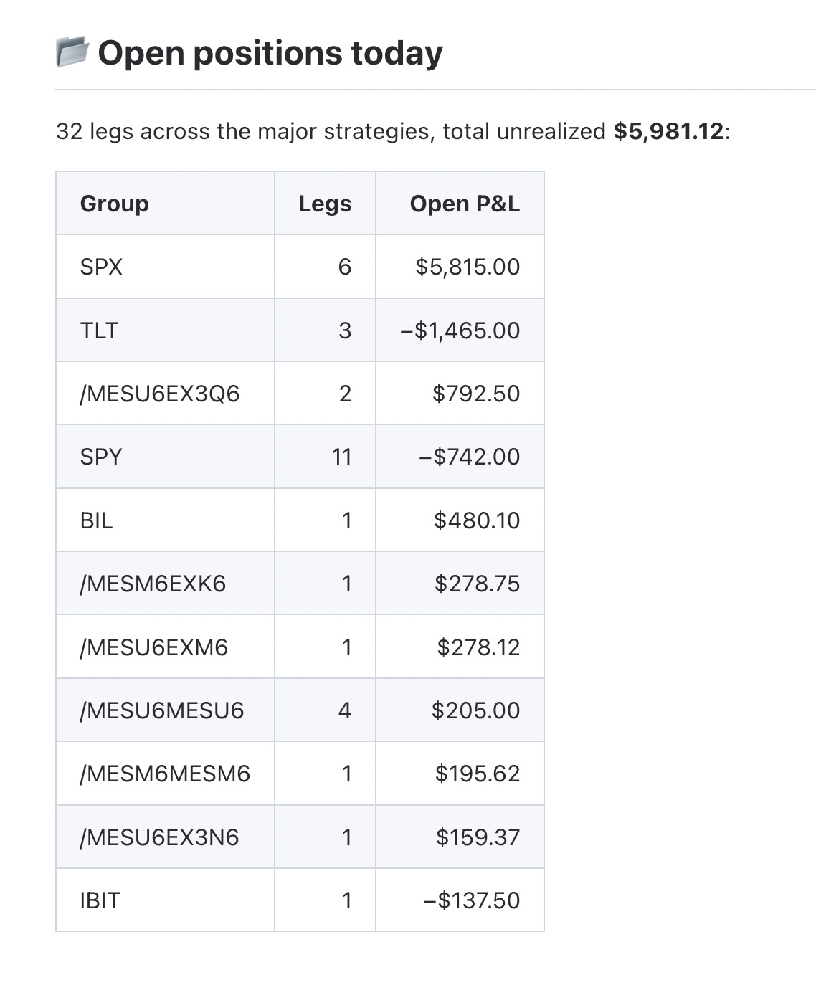Click the $480.10 P&L value

(477, 520)
